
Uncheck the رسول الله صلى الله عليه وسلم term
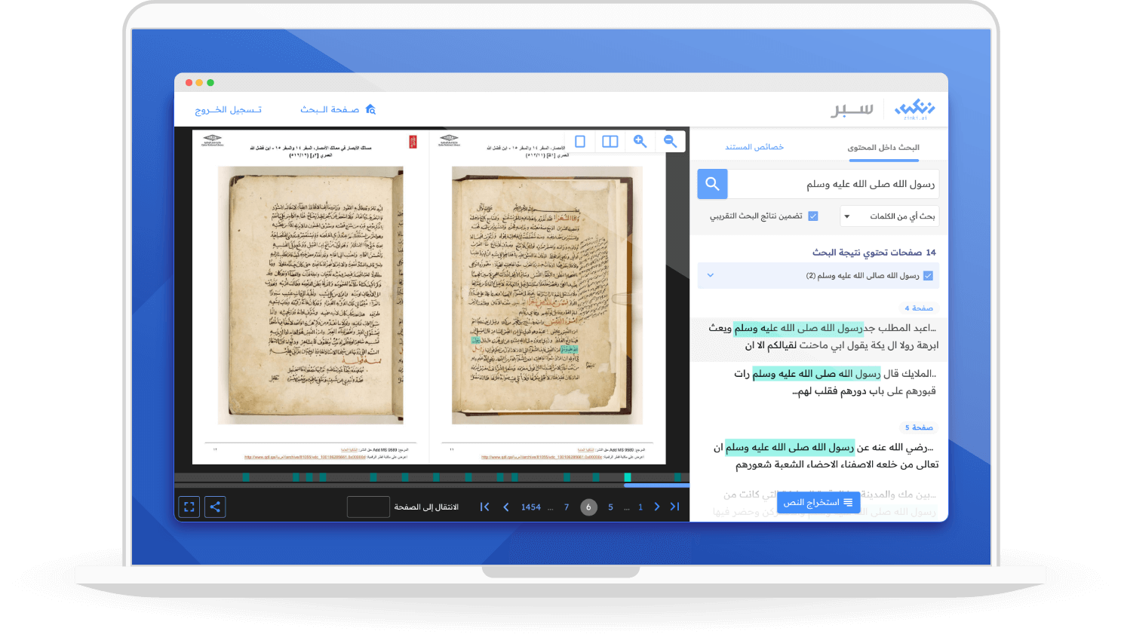pyautogui.click(x=926, y=275)
